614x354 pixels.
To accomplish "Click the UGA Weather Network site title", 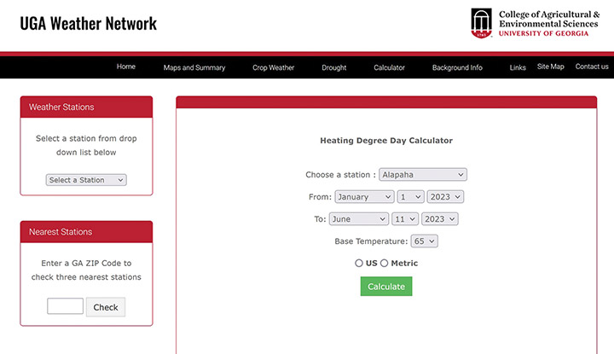I will click(x=89, y=23).
